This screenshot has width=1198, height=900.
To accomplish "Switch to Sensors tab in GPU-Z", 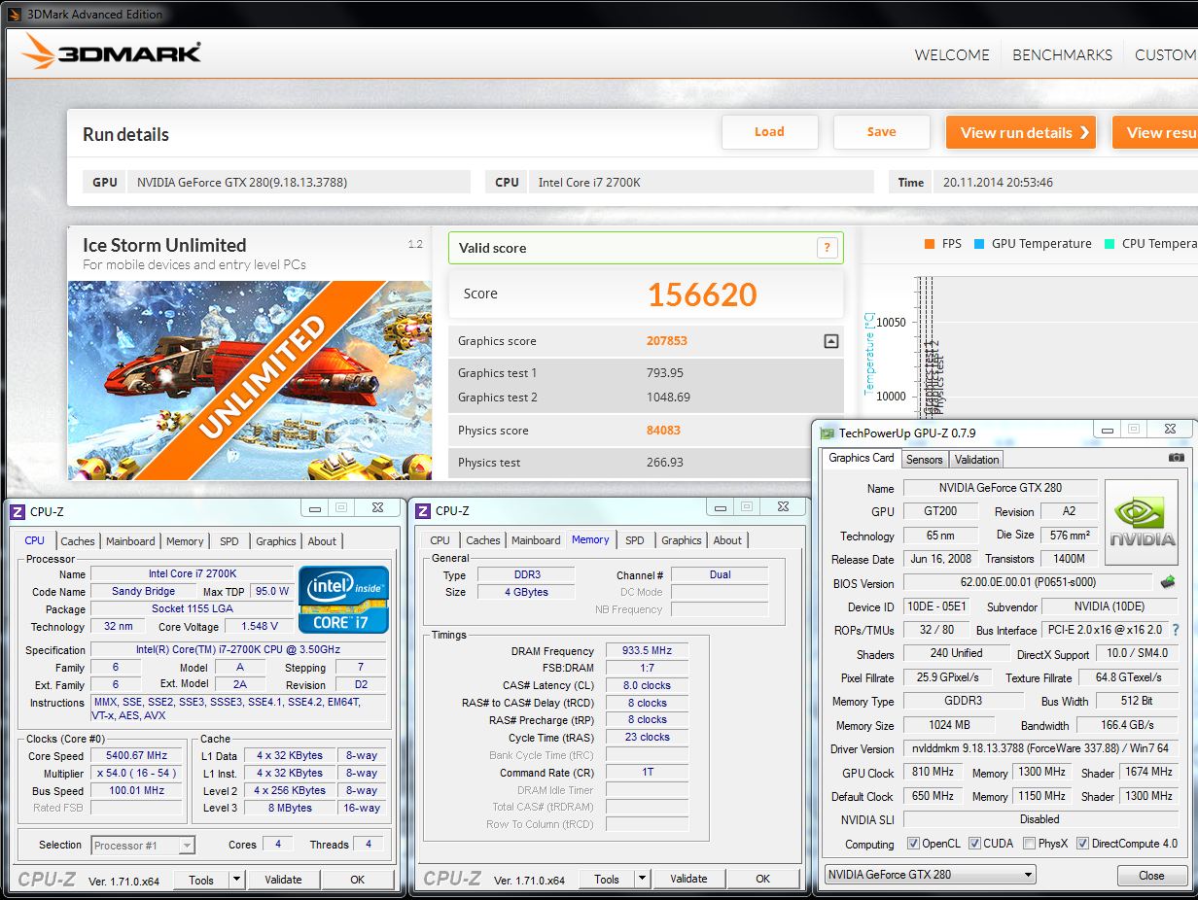I will 924,460.
